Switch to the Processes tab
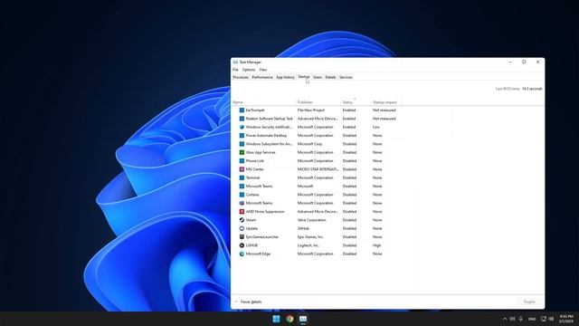The image size is (579, 326). point(241,77)
